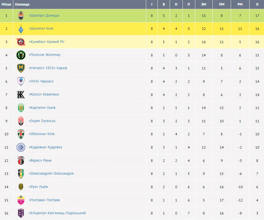Click the Polissya Zhytomyr club emblem
The image size is (264, 220).
[x=21, y=55]
